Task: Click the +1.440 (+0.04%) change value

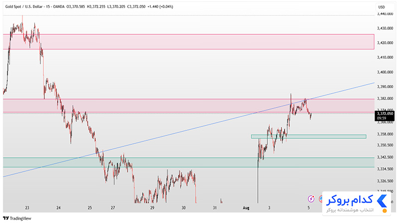Action: [x=160, y=6]
